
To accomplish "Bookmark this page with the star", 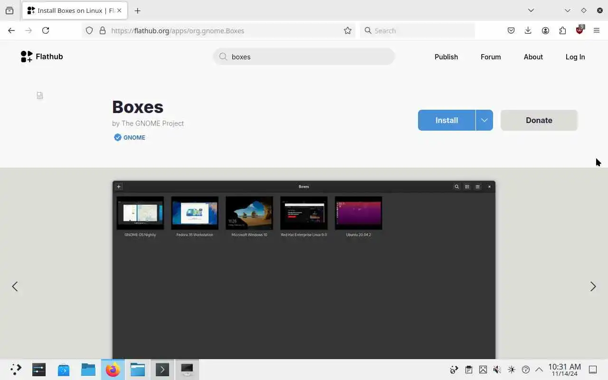I will [348, 30].
